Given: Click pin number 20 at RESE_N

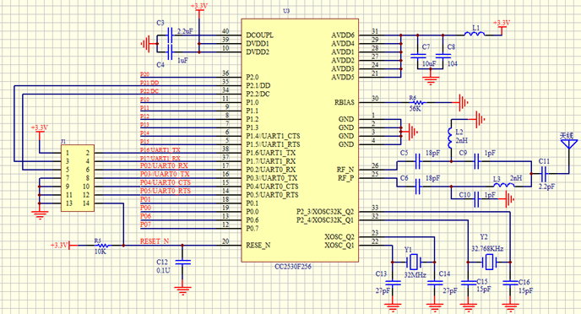Looking at the screenshot, I should click(225, 241).
